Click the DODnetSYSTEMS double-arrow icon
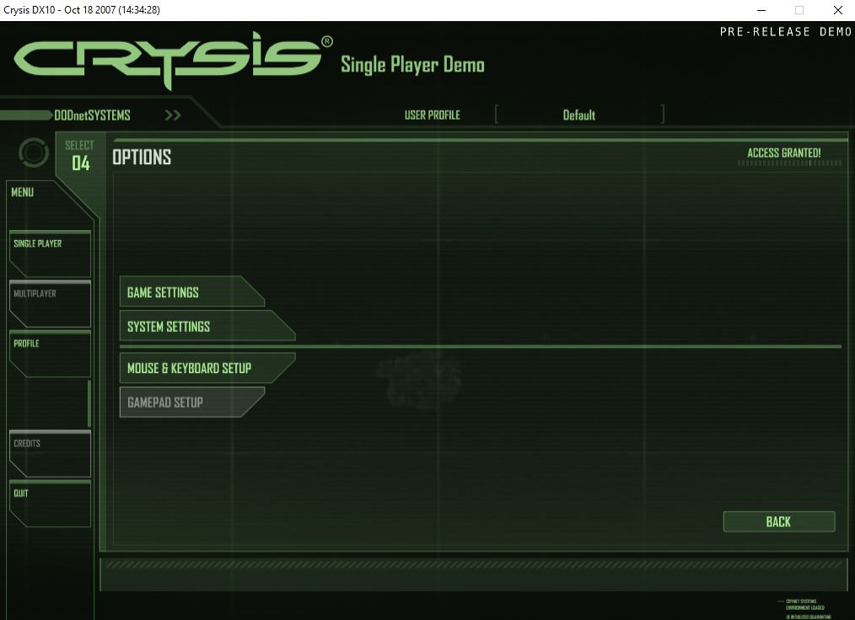Viewport: 855px width, 620px height. pyautogui.click(x=173, y=115)
